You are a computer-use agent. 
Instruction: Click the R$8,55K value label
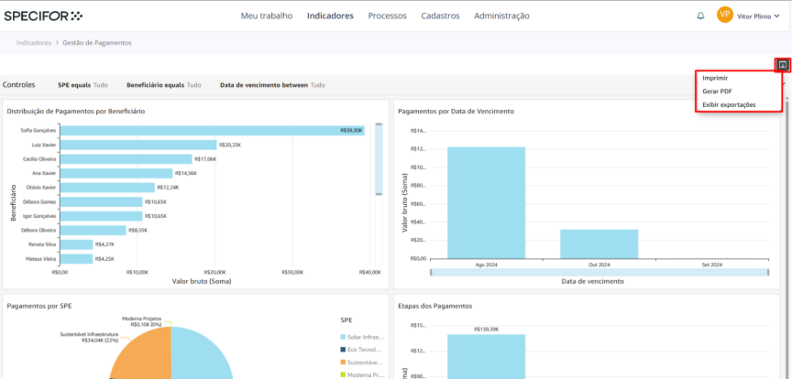[x=137, y=230]
